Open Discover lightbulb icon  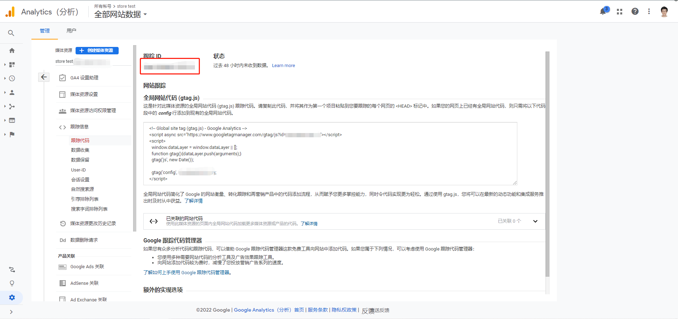coord(12,283)
